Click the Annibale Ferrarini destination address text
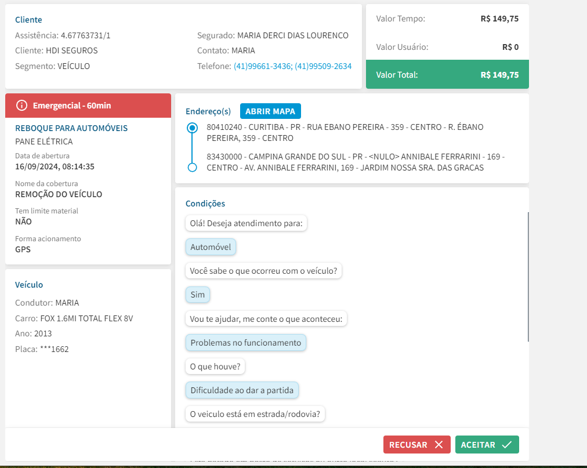The image size is (587, 468). click(x=355, y=162)
